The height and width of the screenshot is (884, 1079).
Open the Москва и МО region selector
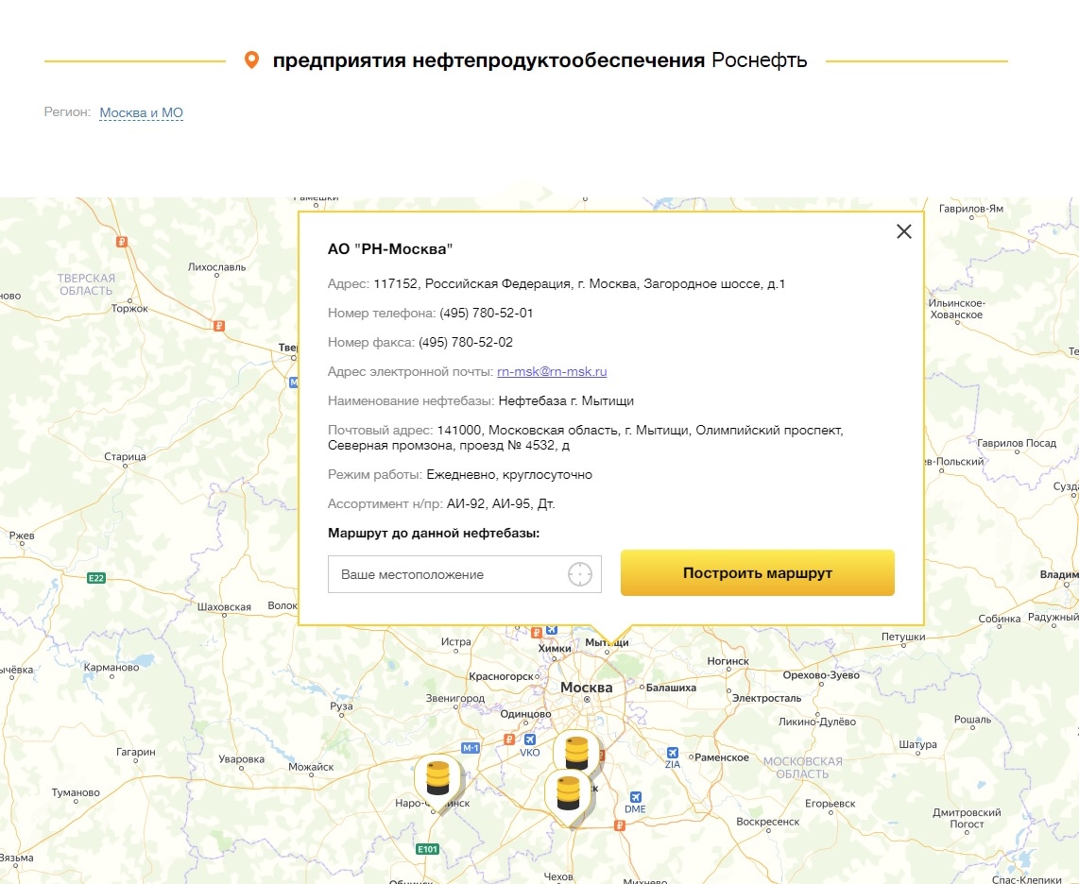coord(141,112)
